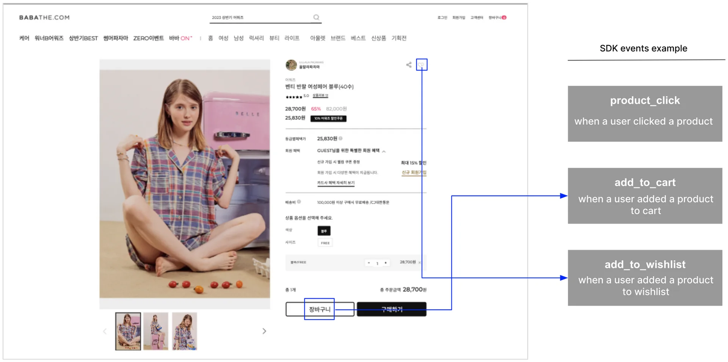
Task: Click the info icon next to 배송비
Action: point(299,202)
